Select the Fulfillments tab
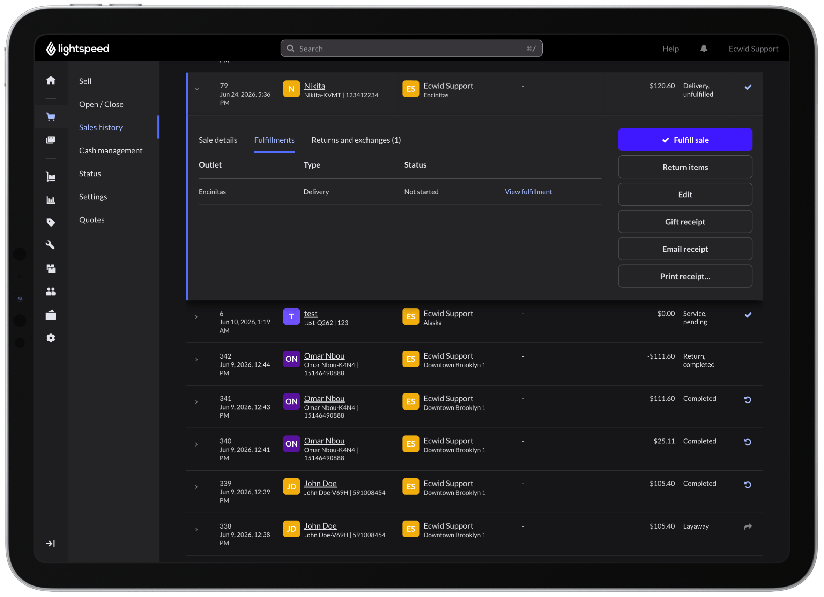 274,140
